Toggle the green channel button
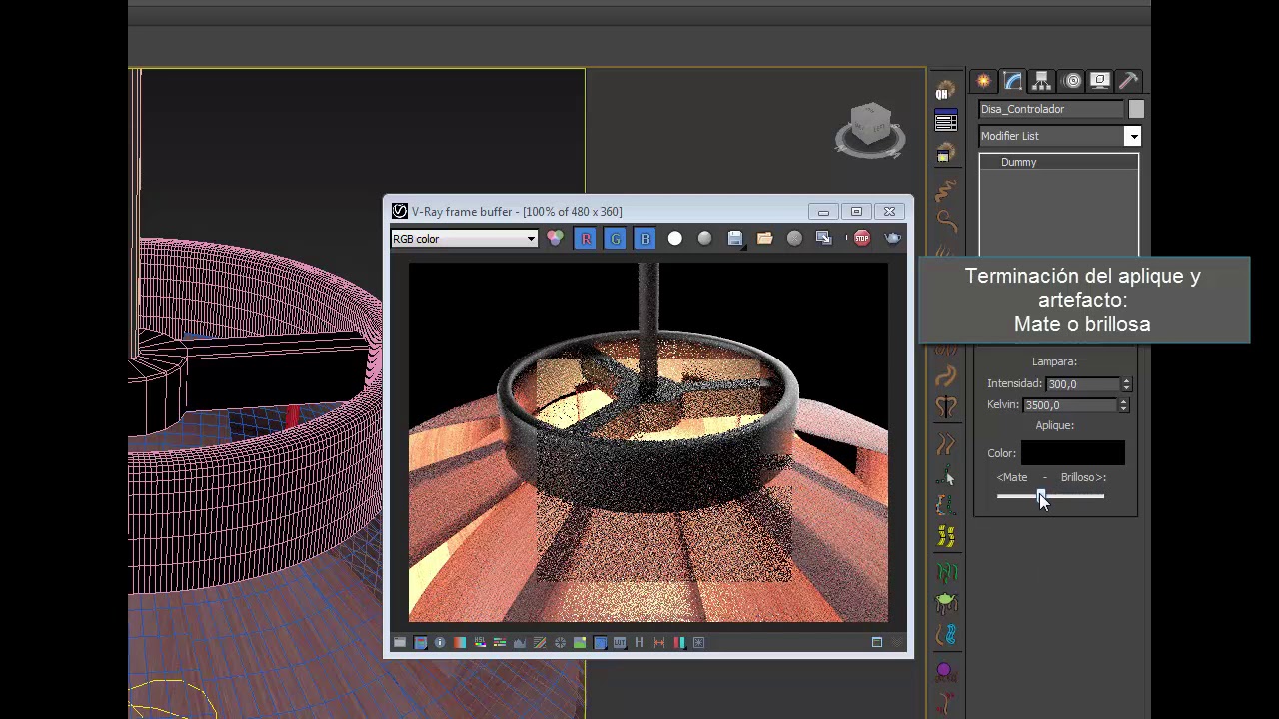The image size is (1279, 719). click(616, 239)
